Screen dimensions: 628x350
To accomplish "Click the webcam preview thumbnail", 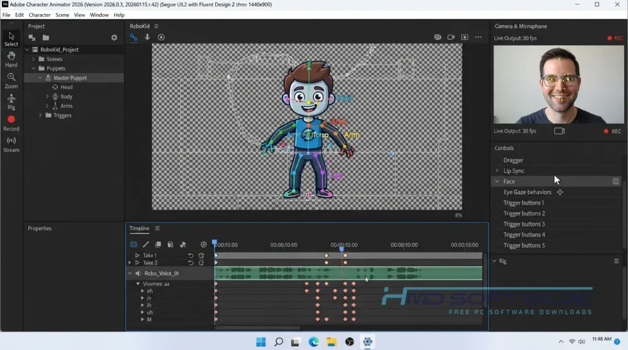I will click(558, 84).
